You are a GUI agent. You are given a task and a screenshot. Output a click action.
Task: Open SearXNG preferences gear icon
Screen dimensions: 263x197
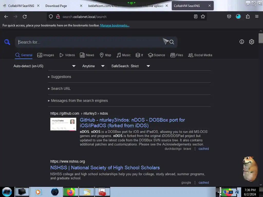(251, 42)
